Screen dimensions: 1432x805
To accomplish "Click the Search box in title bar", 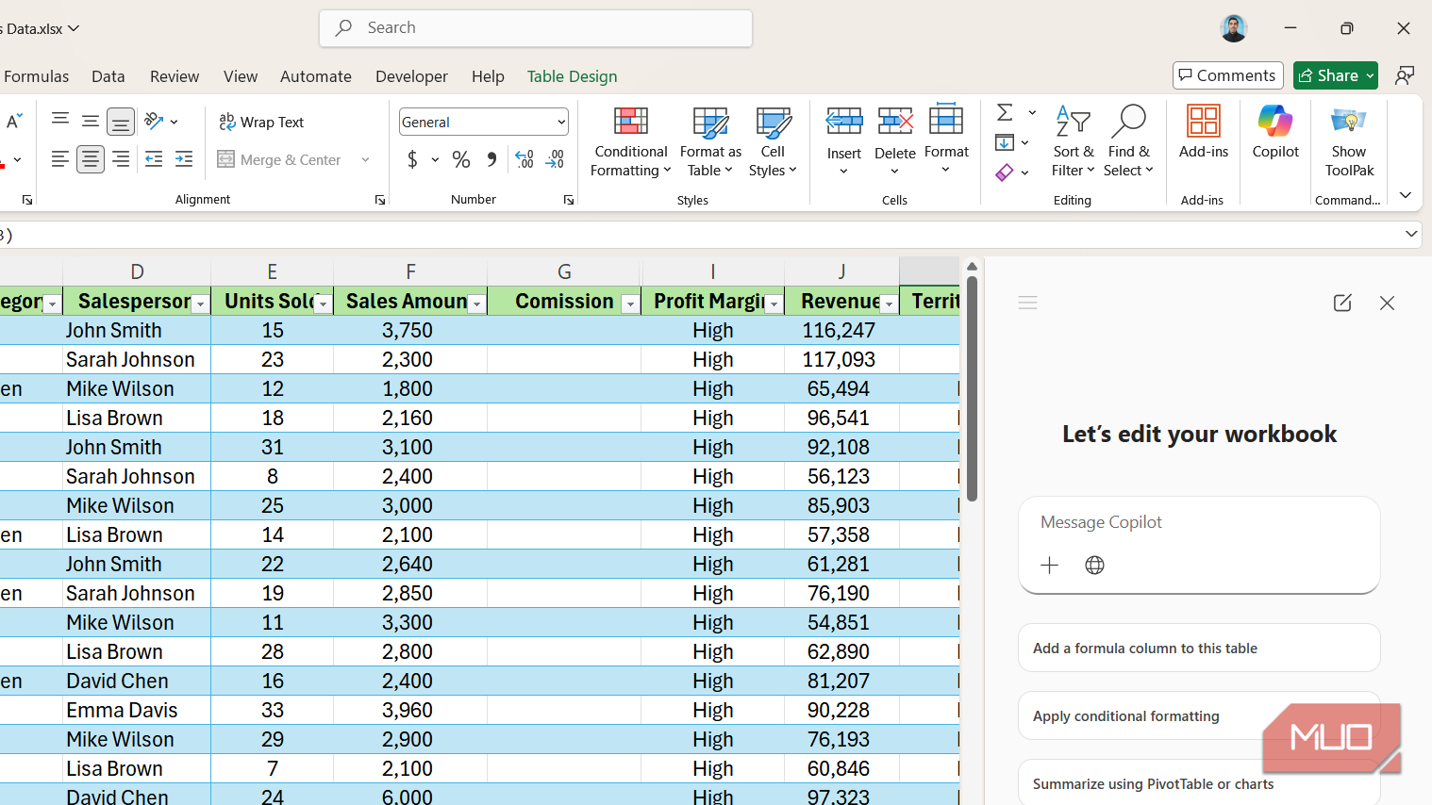I will coord(536,28).
